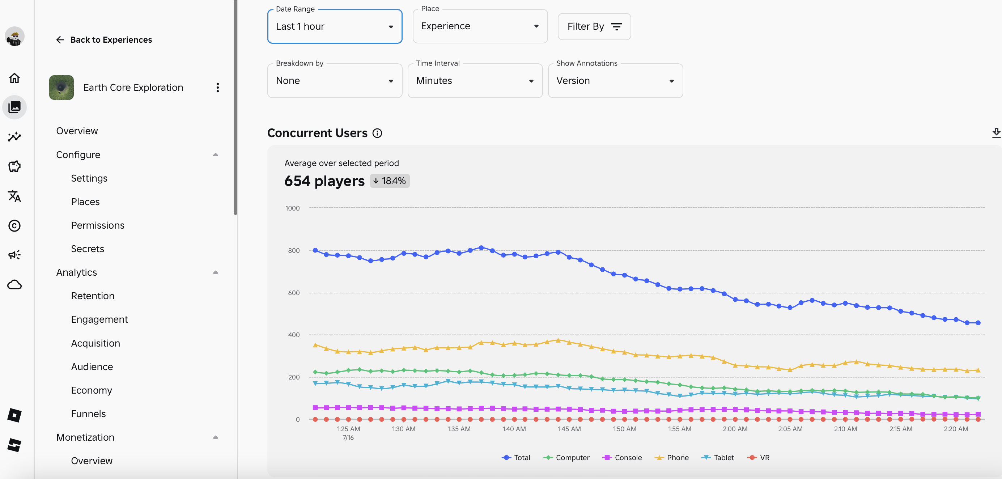Screen dimensions: 1002x479
Task: Open the Filter By button
Action: click(x=594, y=26)
